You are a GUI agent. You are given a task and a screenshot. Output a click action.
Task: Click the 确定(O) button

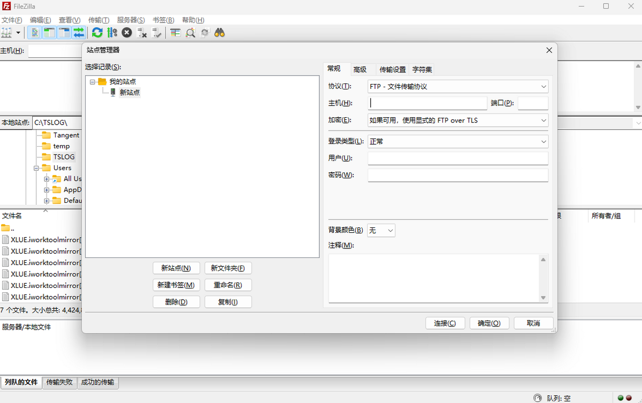point(489,323)
